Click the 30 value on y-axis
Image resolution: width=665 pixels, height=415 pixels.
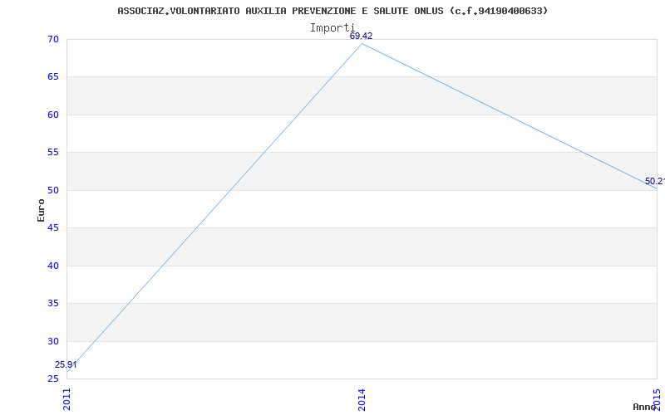53,341
